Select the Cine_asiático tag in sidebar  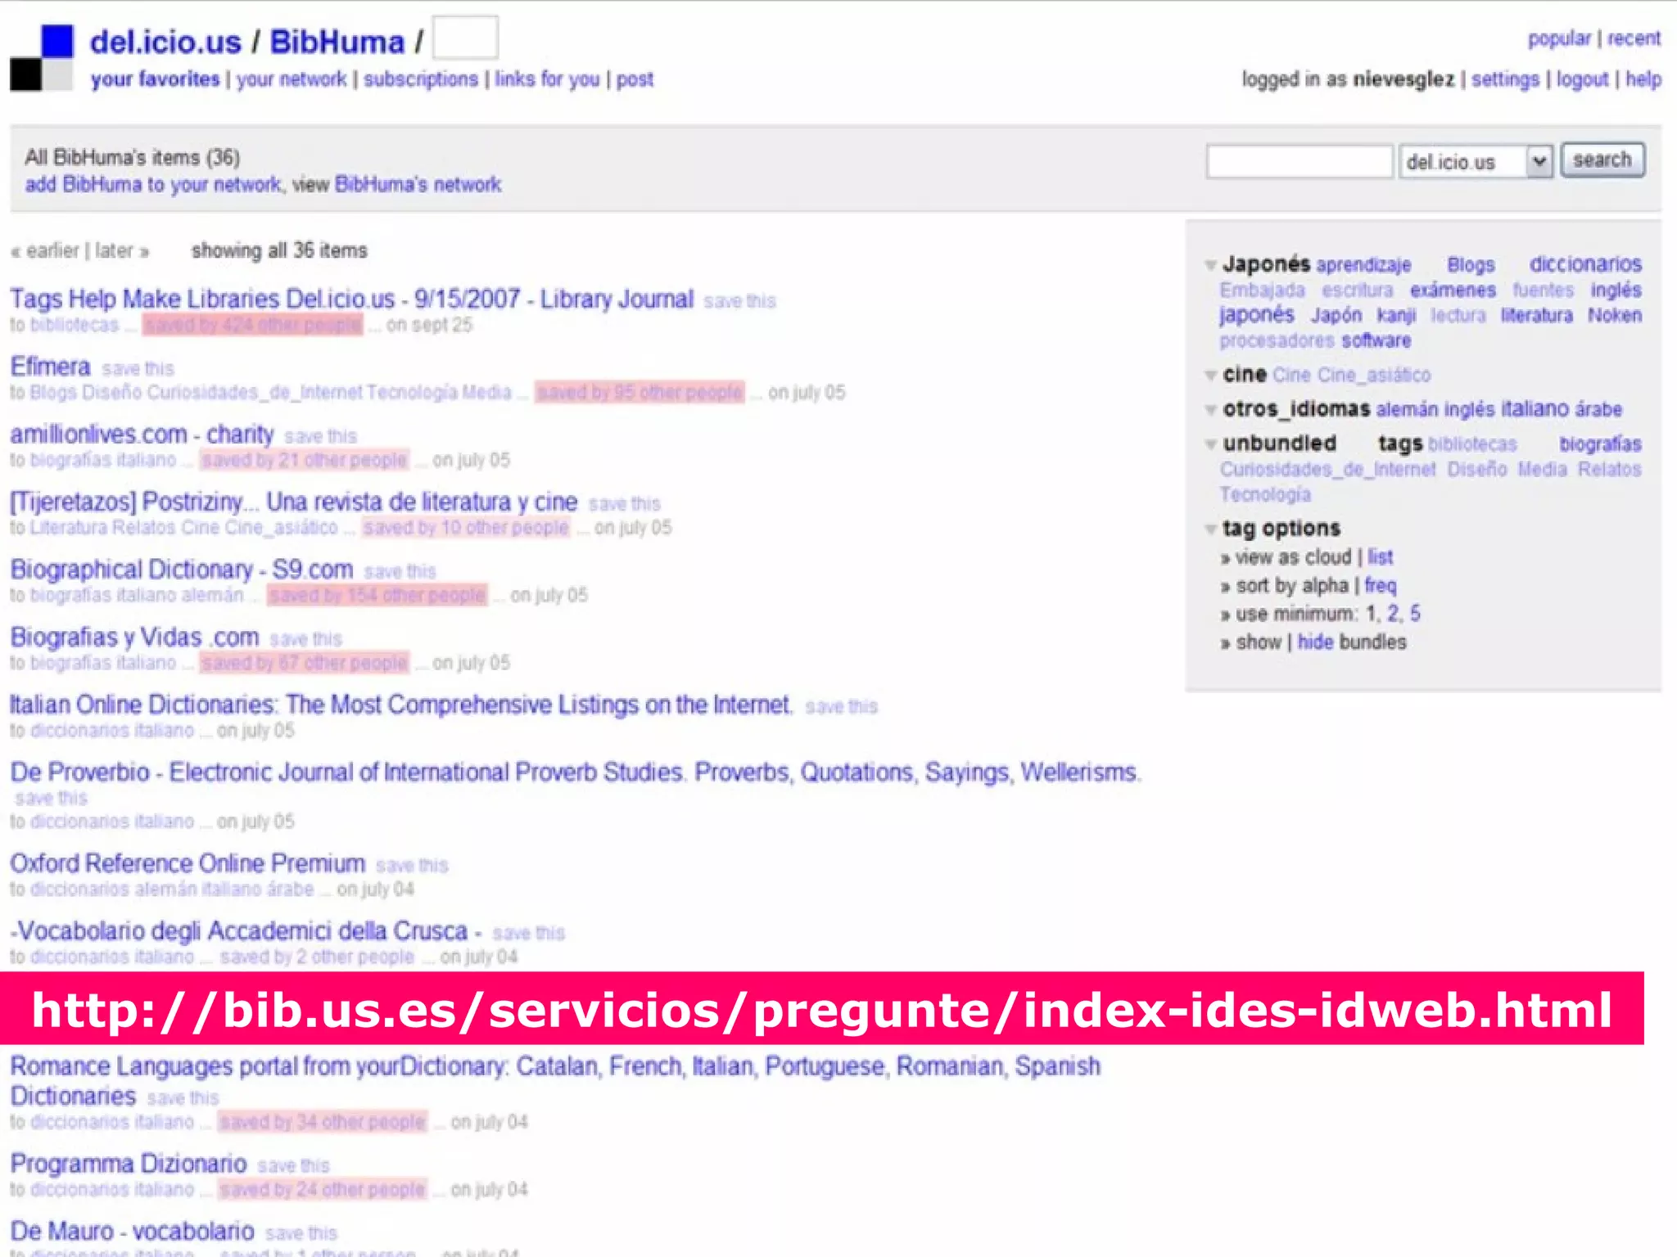1374,376
